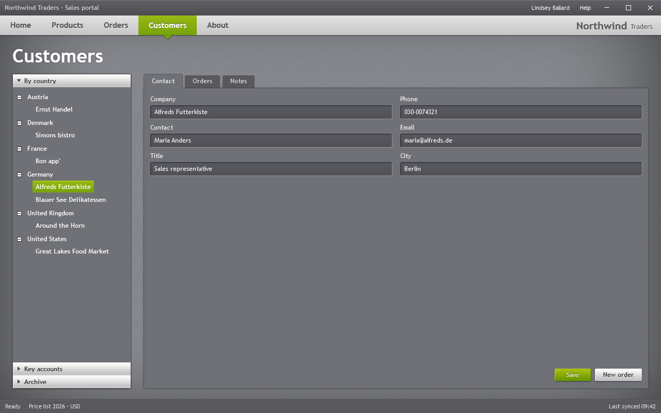The image size is (661, 413).
Task: Collapse the France tree node
Action: [19, 149]
